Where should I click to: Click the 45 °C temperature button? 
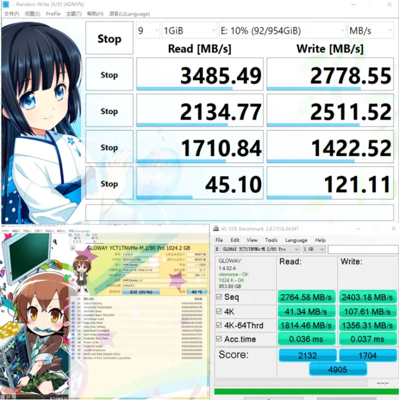197,292
